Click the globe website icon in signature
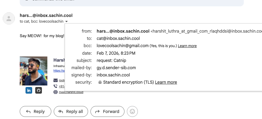Image resolution: width=262 pixels, height=119 pixels. pos(56,92)
